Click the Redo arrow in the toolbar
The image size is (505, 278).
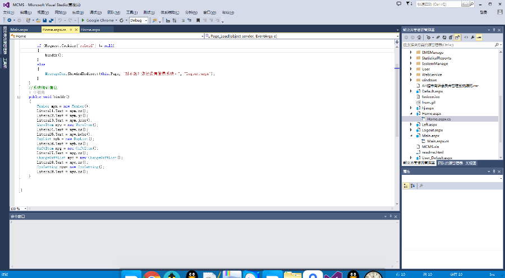pos(70,20)
